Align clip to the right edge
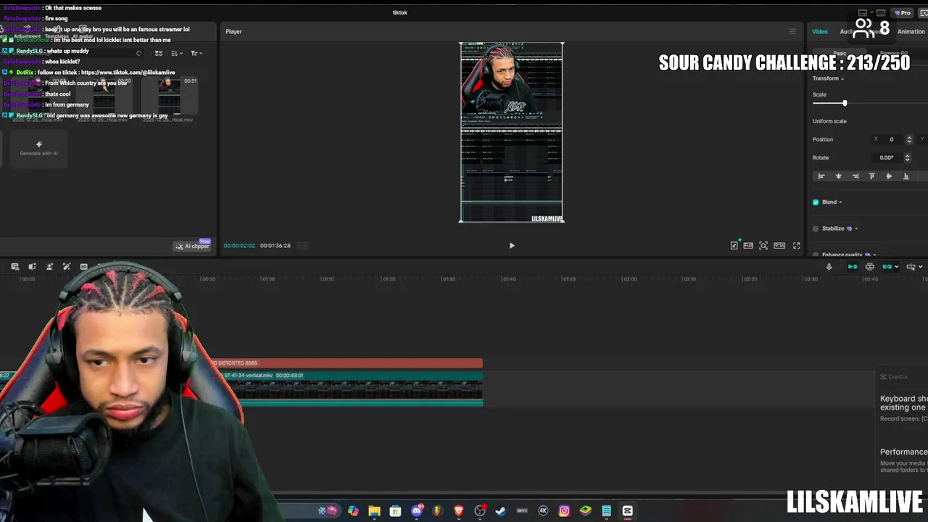 855,176
